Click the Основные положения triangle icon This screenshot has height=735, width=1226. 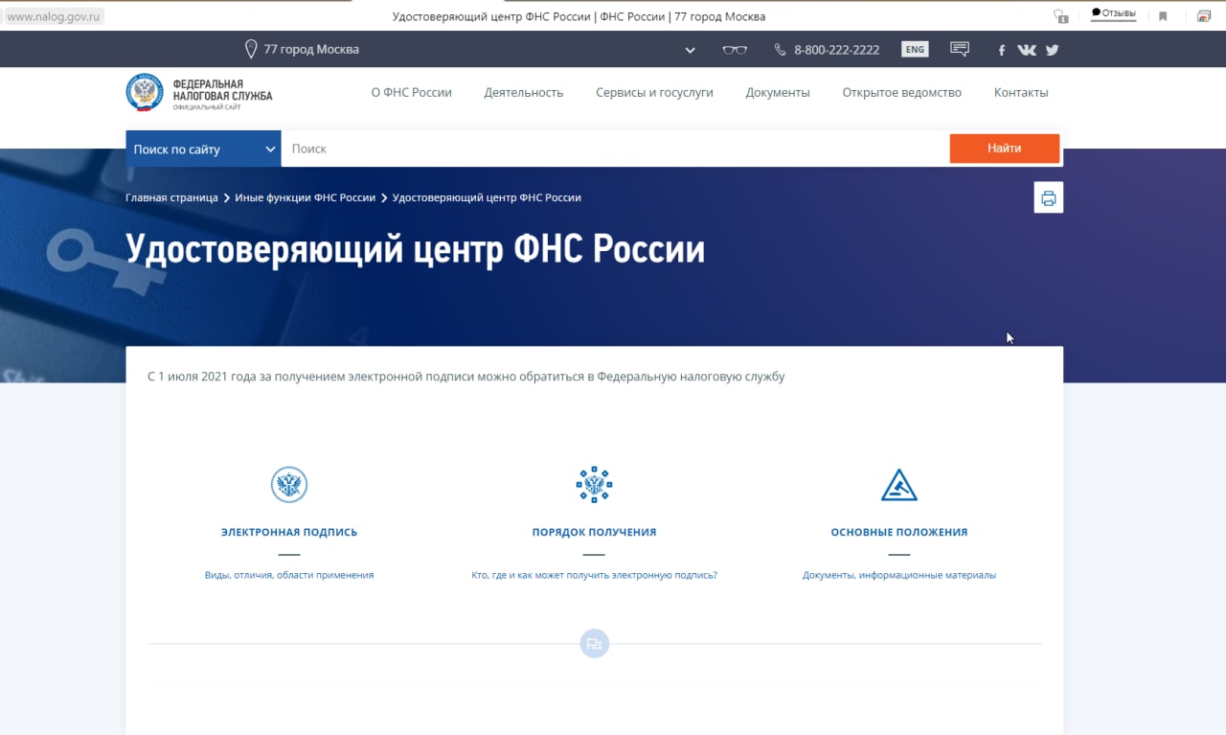coord(898,485)
